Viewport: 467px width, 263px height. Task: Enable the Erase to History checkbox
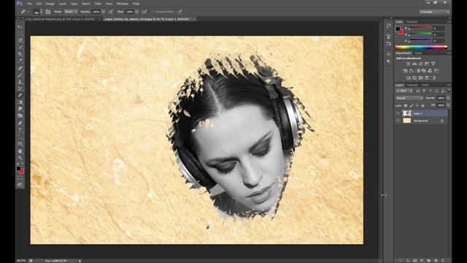coord(153,12)
